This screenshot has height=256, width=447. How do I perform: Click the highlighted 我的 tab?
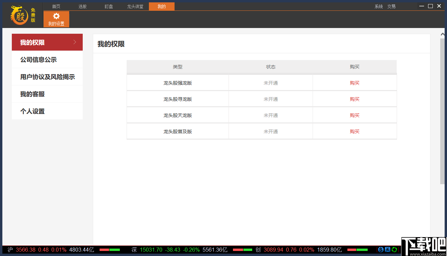[162, 6]
